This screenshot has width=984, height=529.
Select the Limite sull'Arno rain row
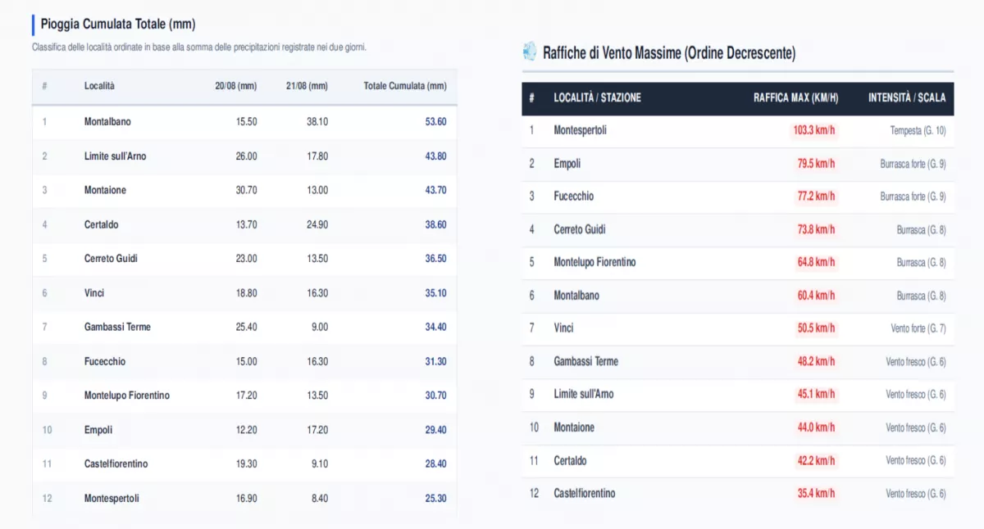pos(244,156)
